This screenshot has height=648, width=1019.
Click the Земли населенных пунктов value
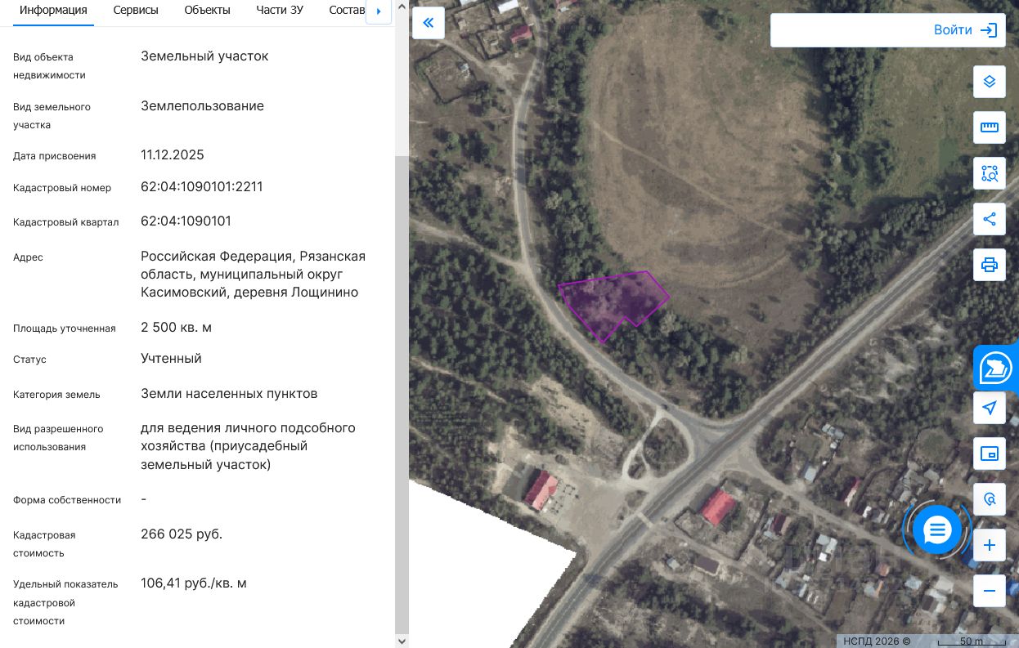point(229,394)
